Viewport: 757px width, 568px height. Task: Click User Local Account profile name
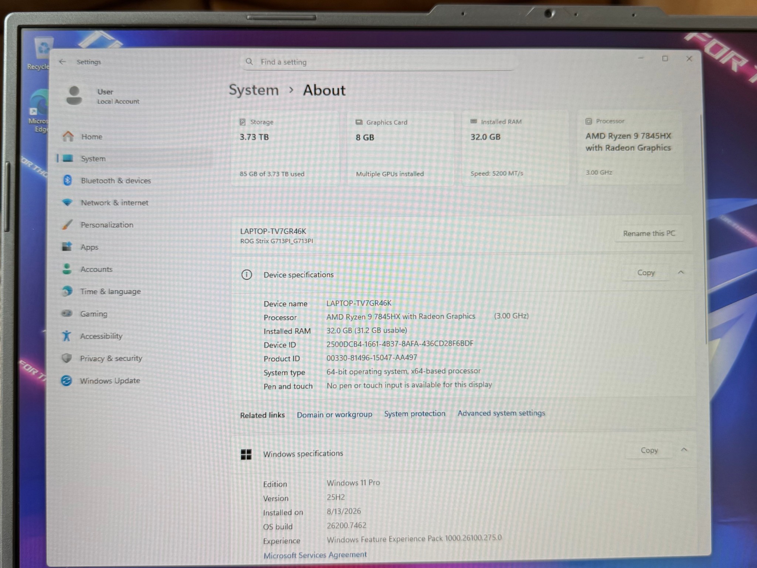coord(118,96)
